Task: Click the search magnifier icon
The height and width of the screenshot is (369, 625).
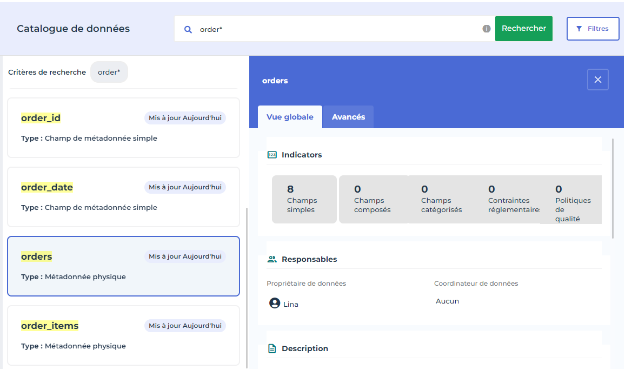Action: tap(188, 29)
